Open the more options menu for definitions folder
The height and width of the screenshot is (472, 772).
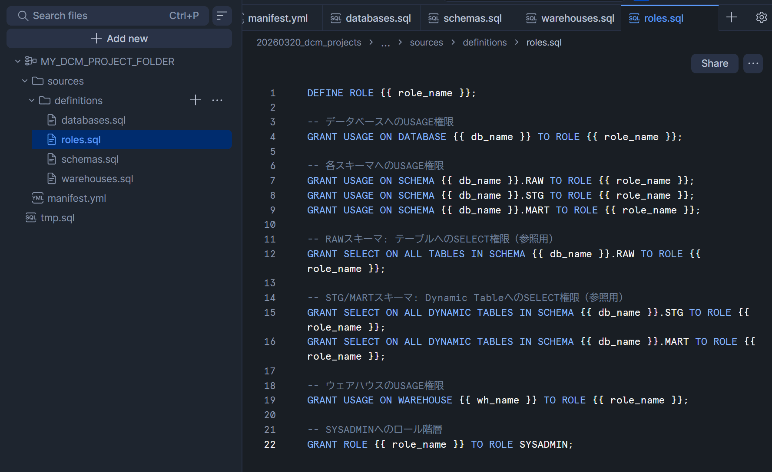(x=217, y=100)
